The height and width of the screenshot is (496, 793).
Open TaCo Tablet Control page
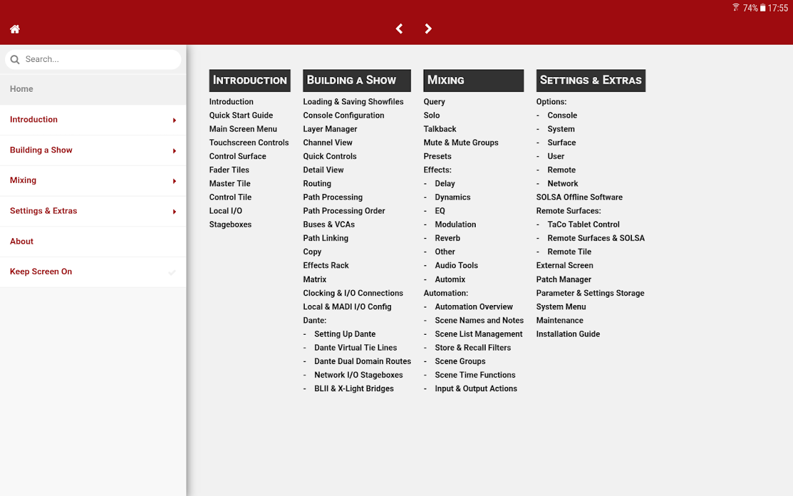click(x=584, y=224)
